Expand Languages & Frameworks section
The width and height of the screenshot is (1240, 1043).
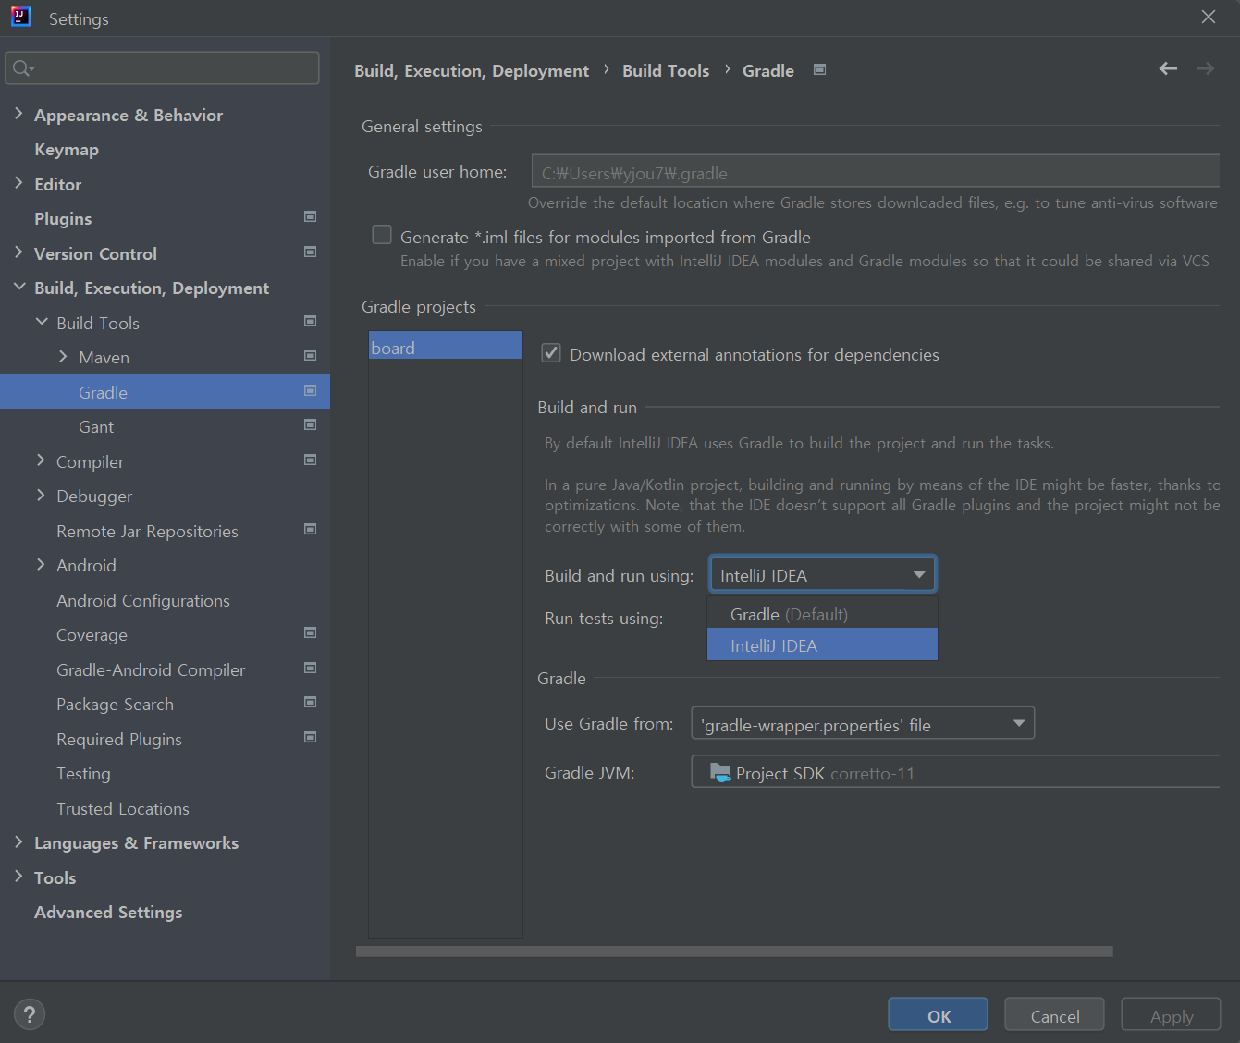(18, 841)
